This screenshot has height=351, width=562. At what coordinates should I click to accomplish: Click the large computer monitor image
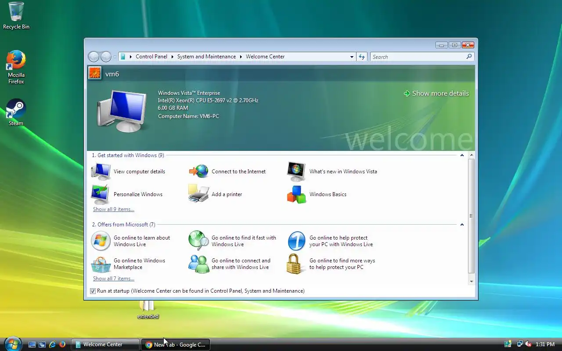pyautogui.click(x=122, y=111)
